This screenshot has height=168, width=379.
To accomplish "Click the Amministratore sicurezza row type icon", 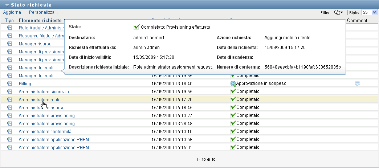I will pyautogui.click(x=9, y=91).
